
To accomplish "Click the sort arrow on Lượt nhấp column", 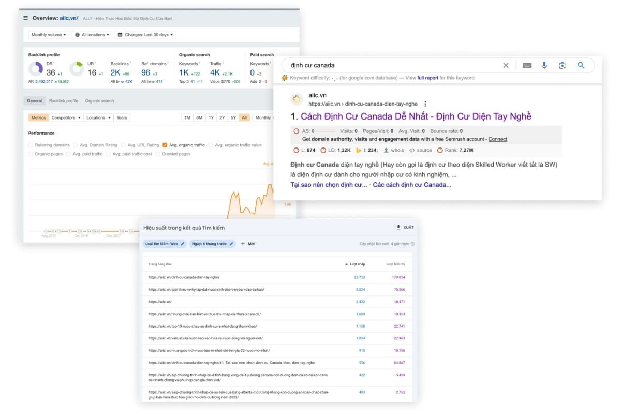I will tap(346, 264).
